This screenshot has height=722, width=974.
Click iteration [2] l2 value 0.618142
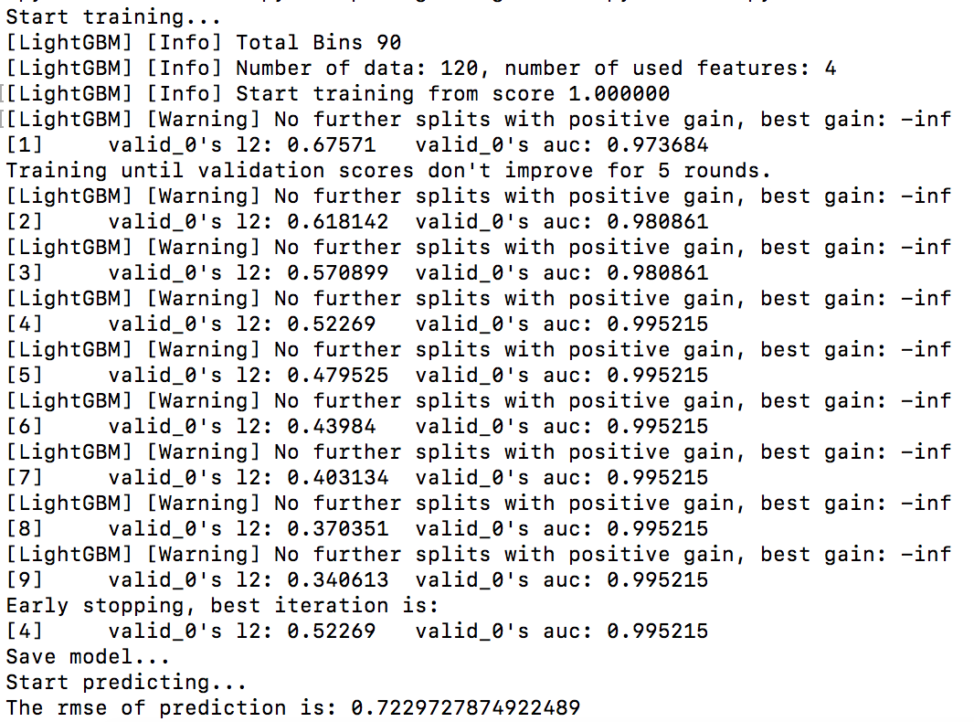[337, 221]
